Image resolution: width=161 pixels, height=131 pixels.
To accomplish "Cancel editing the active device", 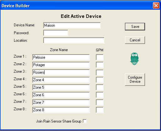I will pos(135,40).
